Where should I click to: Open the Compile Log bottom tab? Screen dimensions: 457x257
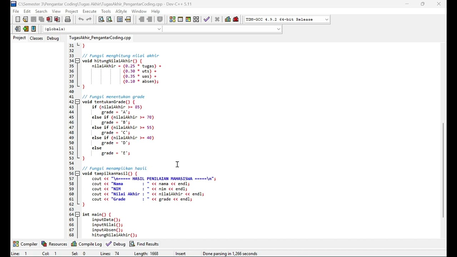pyautogui.click(x=86, y=244)
